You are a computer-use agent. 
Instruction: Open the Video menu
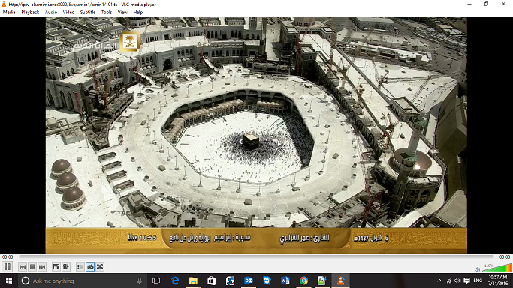(x=68, y=13)
